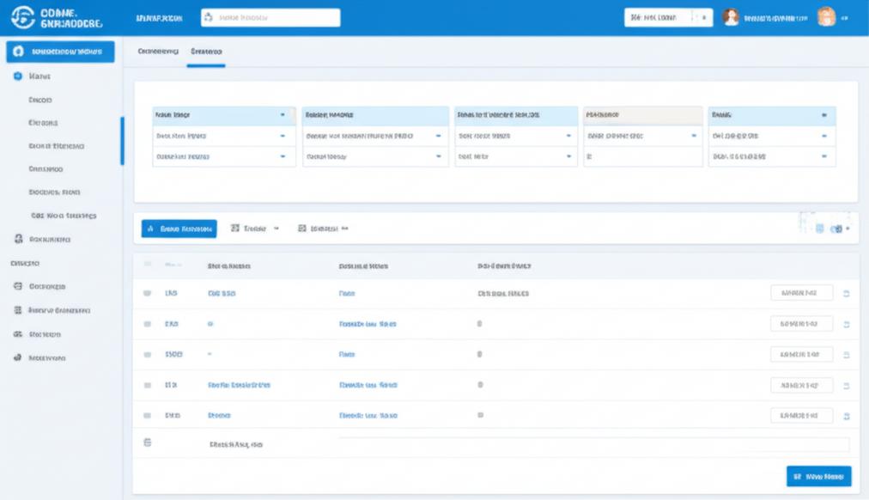Click the blue button at the bottom right
Image resolution: width=869 pixels, height=500 pixels.
tap(818, 476)
